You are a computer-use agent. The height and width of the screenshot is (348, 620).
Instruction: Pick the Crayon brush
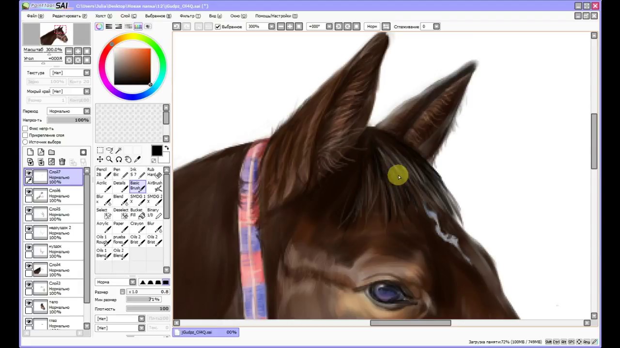pyautogui.click(x=138, y=227)
